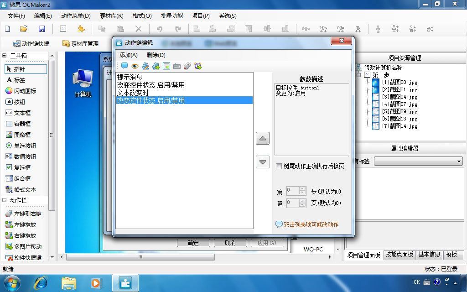Open Windows Start menu

pos(12,283)
